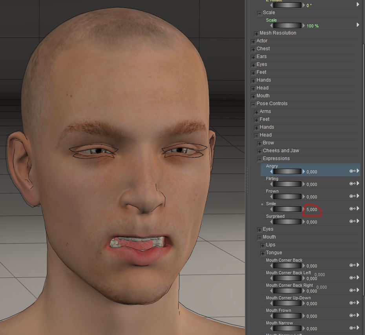Image resolution: width=365 pixels, height=335 pixels.
Task: Open Mouth Corner Up-Down keyframe icon
Action: tap(352, 303)
